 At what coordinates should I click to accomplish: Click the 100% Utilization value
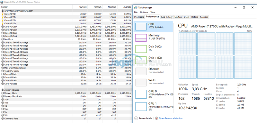[183, 89]
